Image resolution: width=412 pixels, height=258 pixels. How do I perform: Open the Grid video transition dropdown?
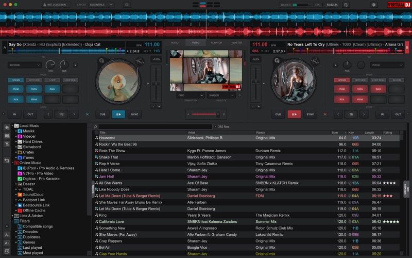[190, 95]
